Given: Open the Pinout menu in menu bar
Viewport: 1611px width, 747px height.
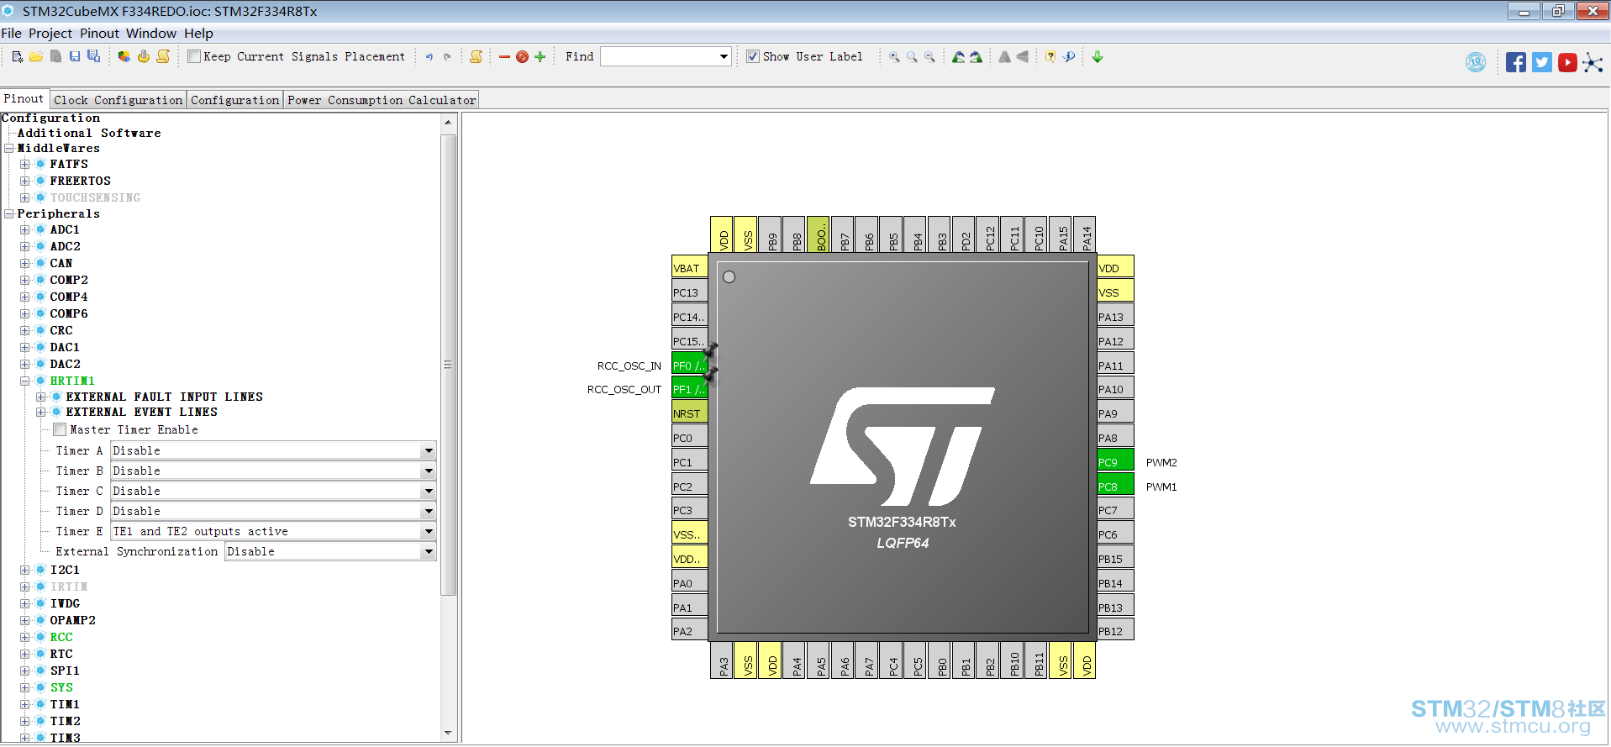Looking at the screenshot, I should tap(100, 34).
